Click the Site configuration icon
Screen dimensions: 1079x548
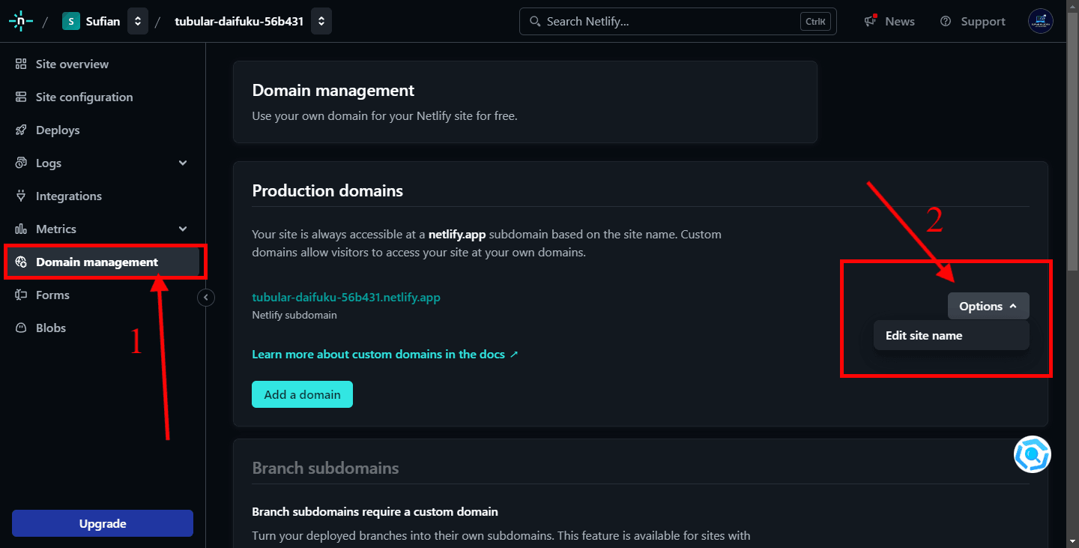pyautogui.click(x=21, y=97)
